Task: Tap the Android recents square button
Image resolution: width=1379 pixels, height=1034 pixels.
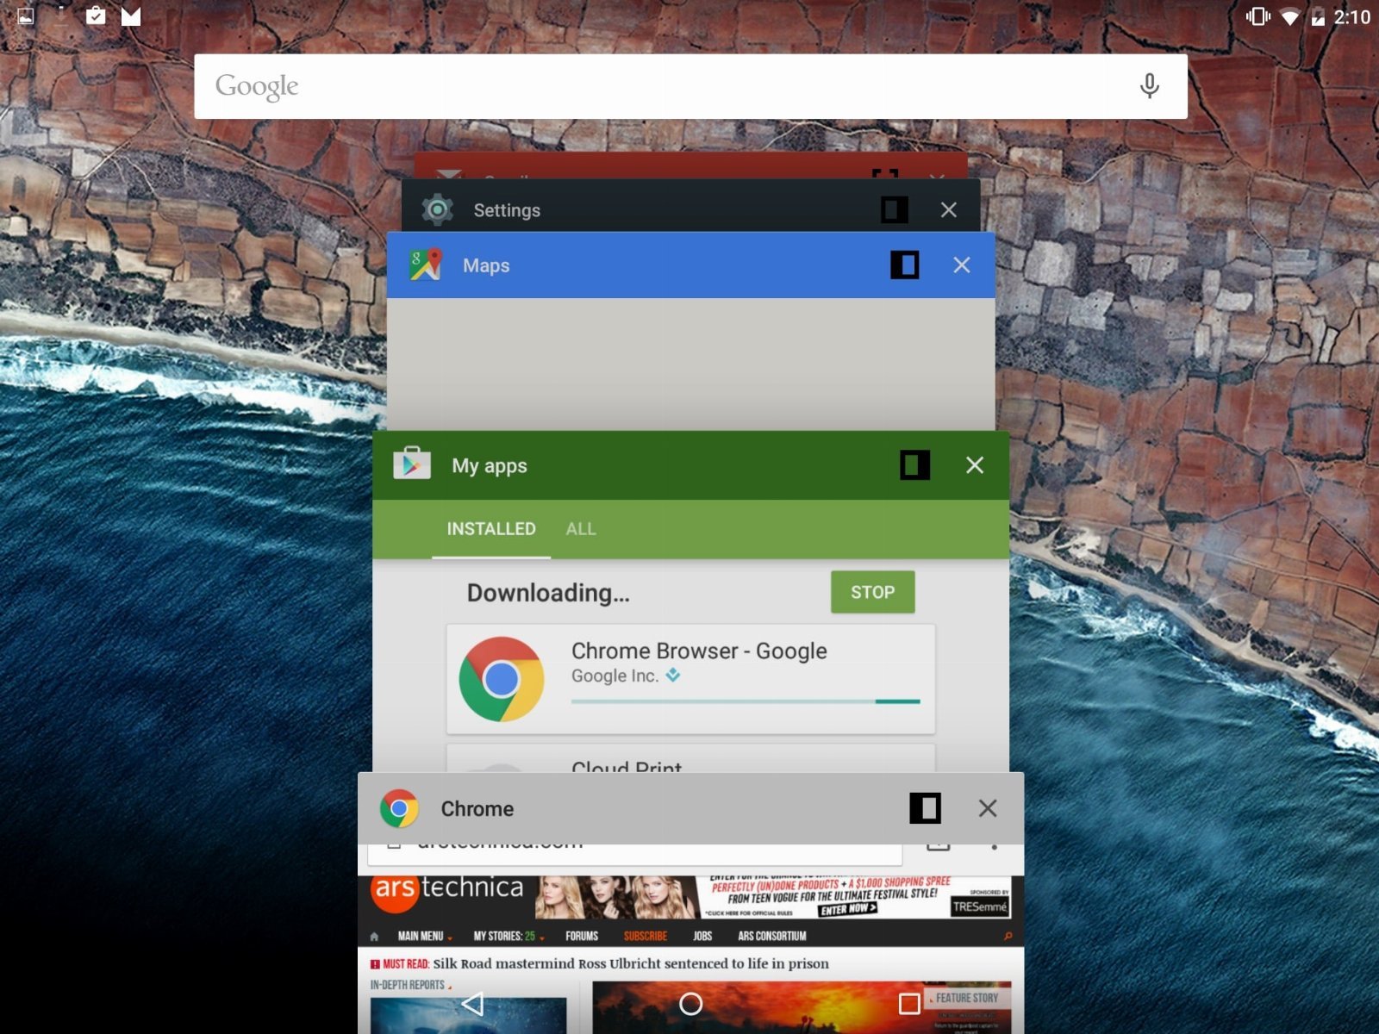Action: click(909, 1003)
